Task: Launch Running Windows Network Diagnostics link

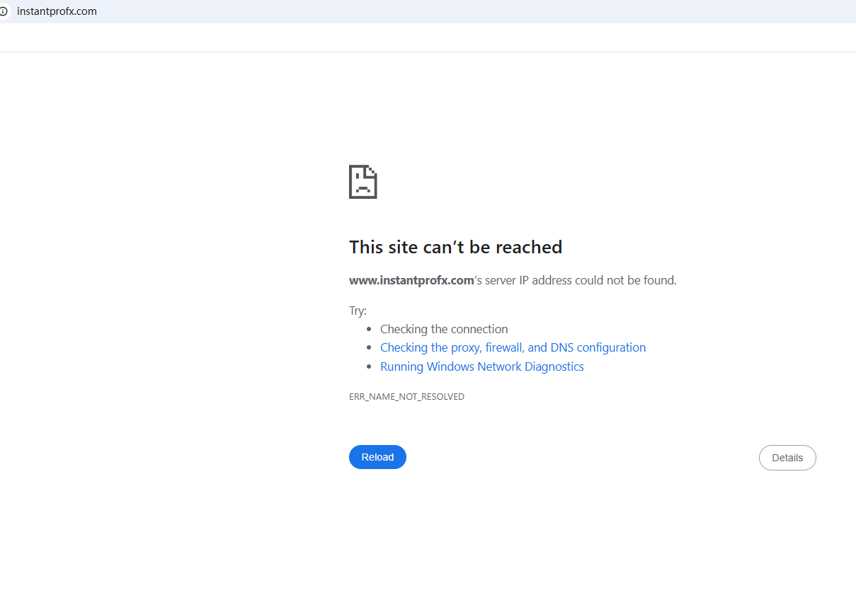Action: pos(481,366)
